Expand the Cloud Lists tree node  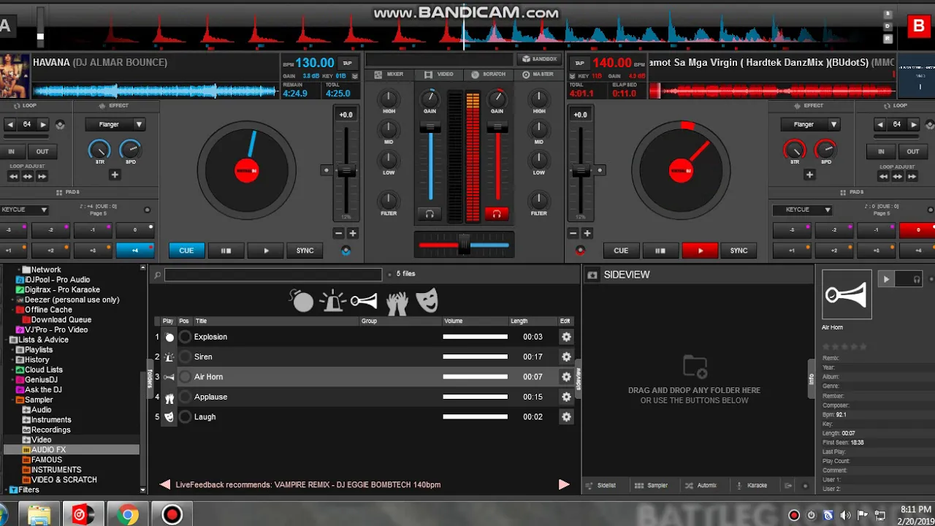[14, 370]
